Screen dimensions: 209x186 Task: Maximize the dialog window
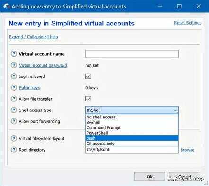coord(179,7)
